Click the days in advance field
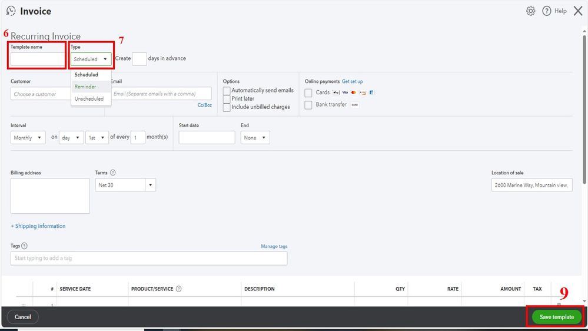The width and height of the screenshot is (588, 331). 139,59
